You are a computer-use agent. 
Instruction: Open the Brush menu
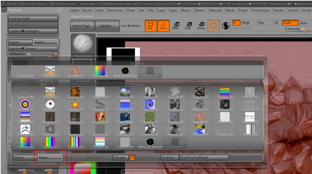click(87, 10)
